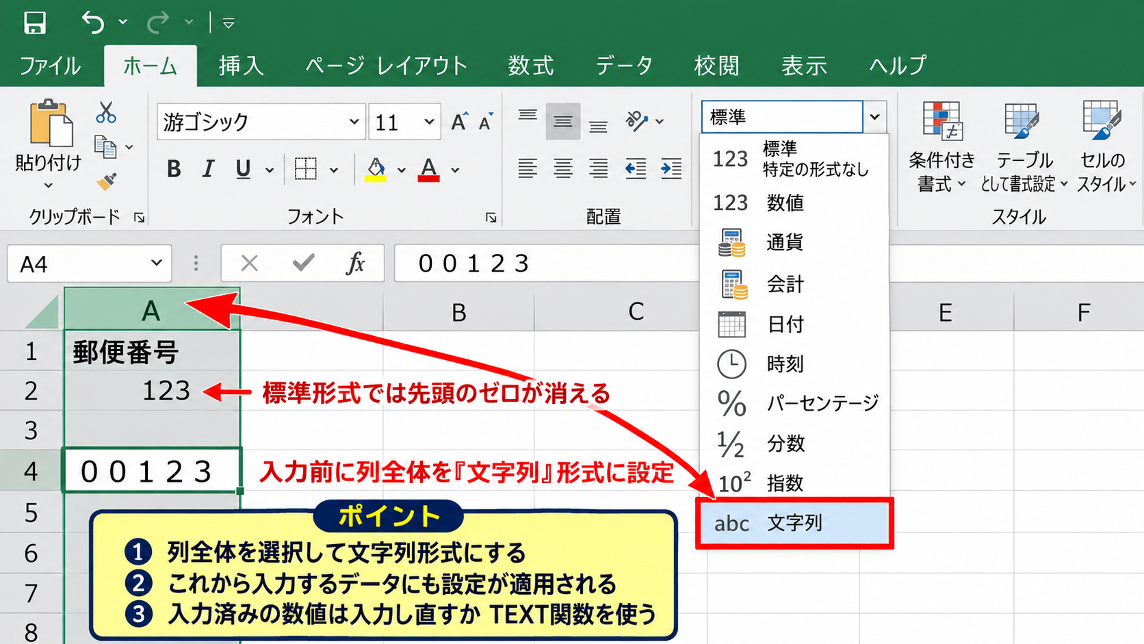Toggle underline formatting

point(243,169)
